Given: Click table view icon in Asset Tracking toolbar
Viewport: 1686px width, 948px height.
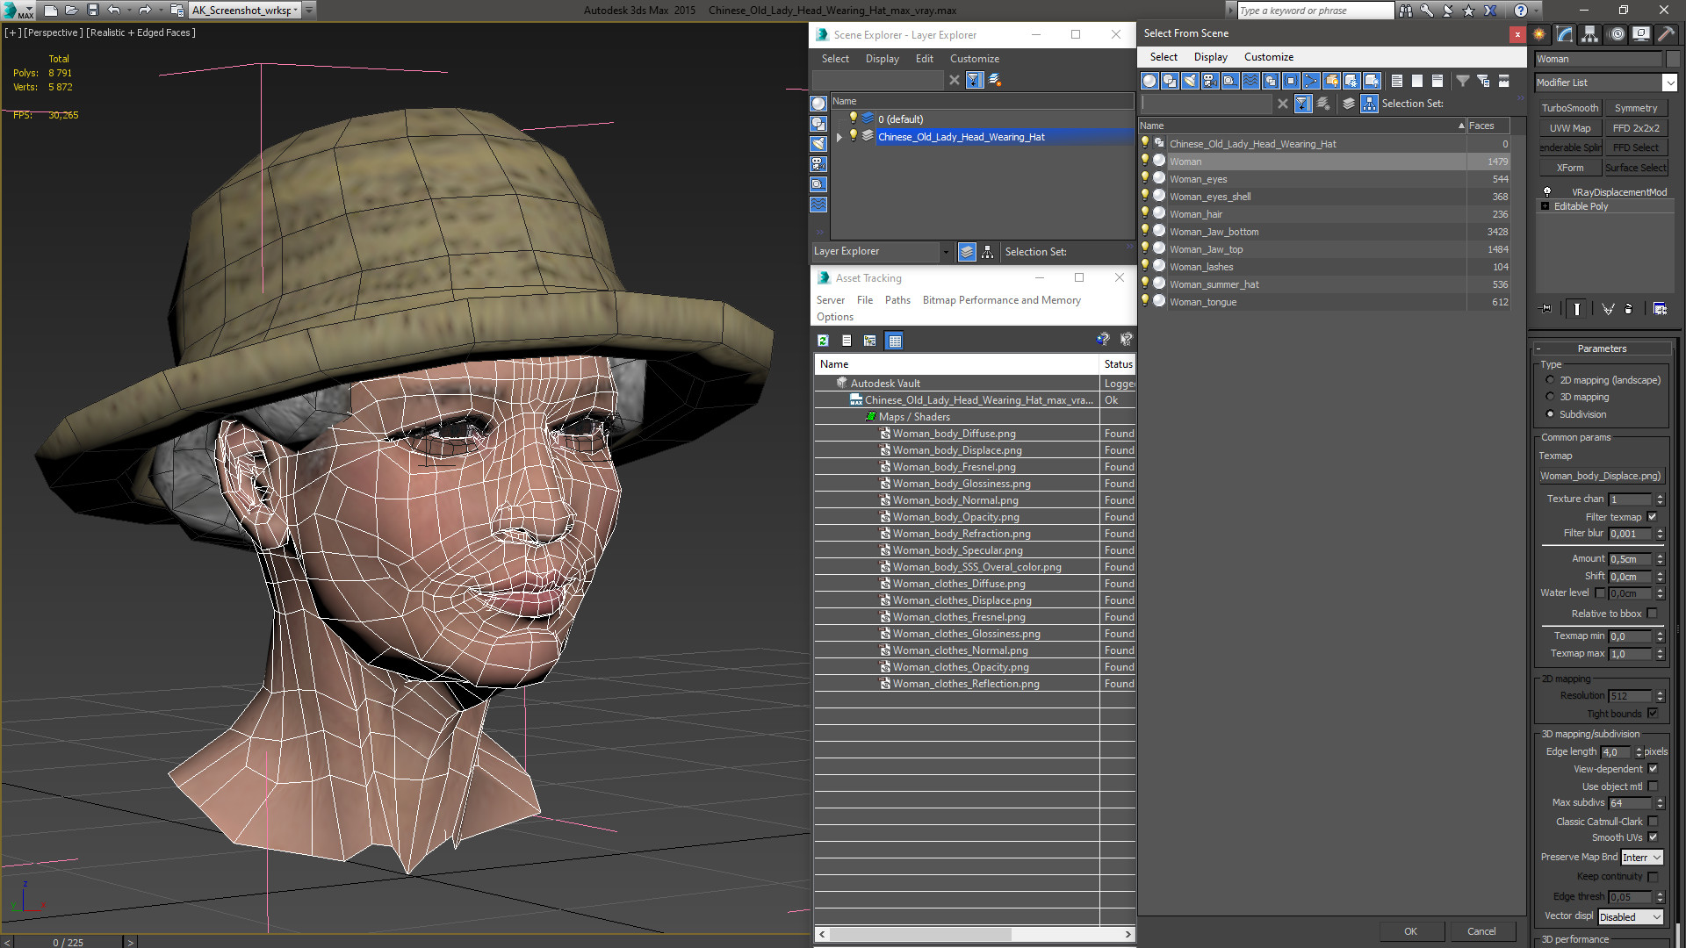Looking at the screenshot, I should pyautogui.click(x=894, y=341).
